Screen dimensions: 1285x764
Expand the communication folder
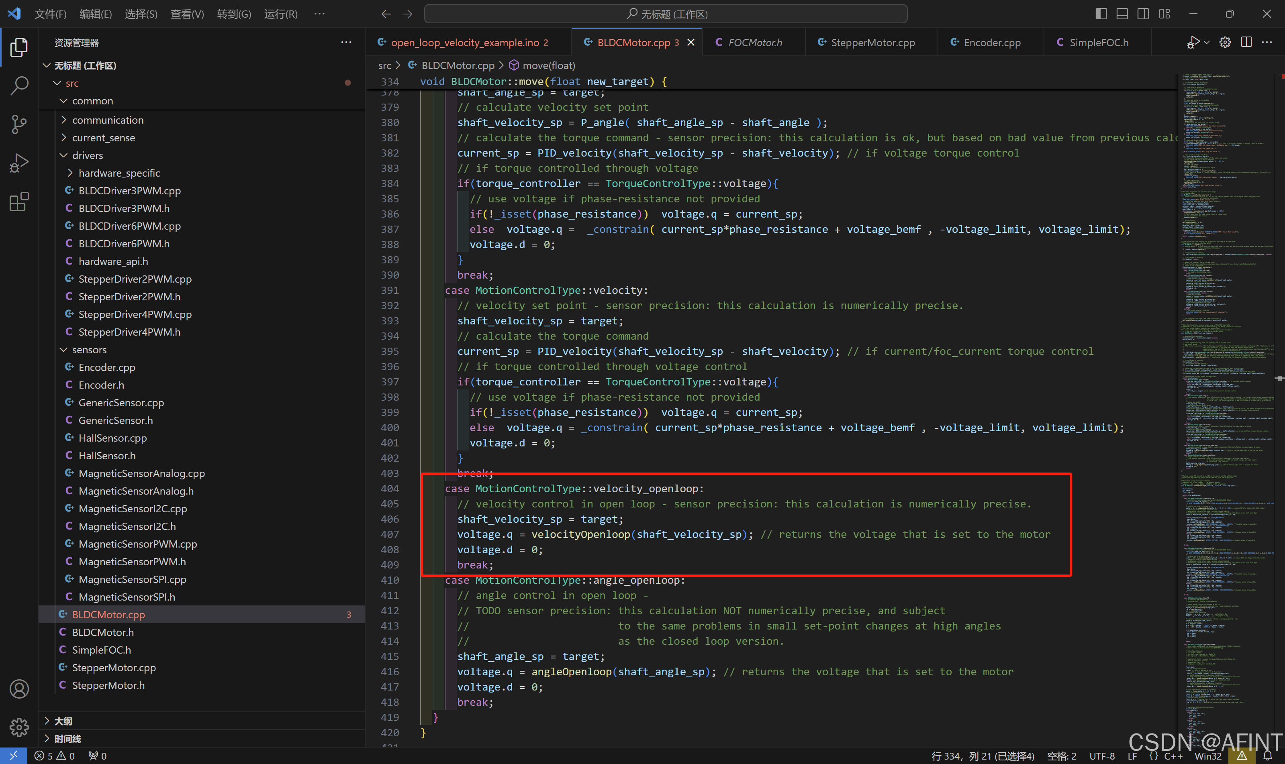click(202, 120)
